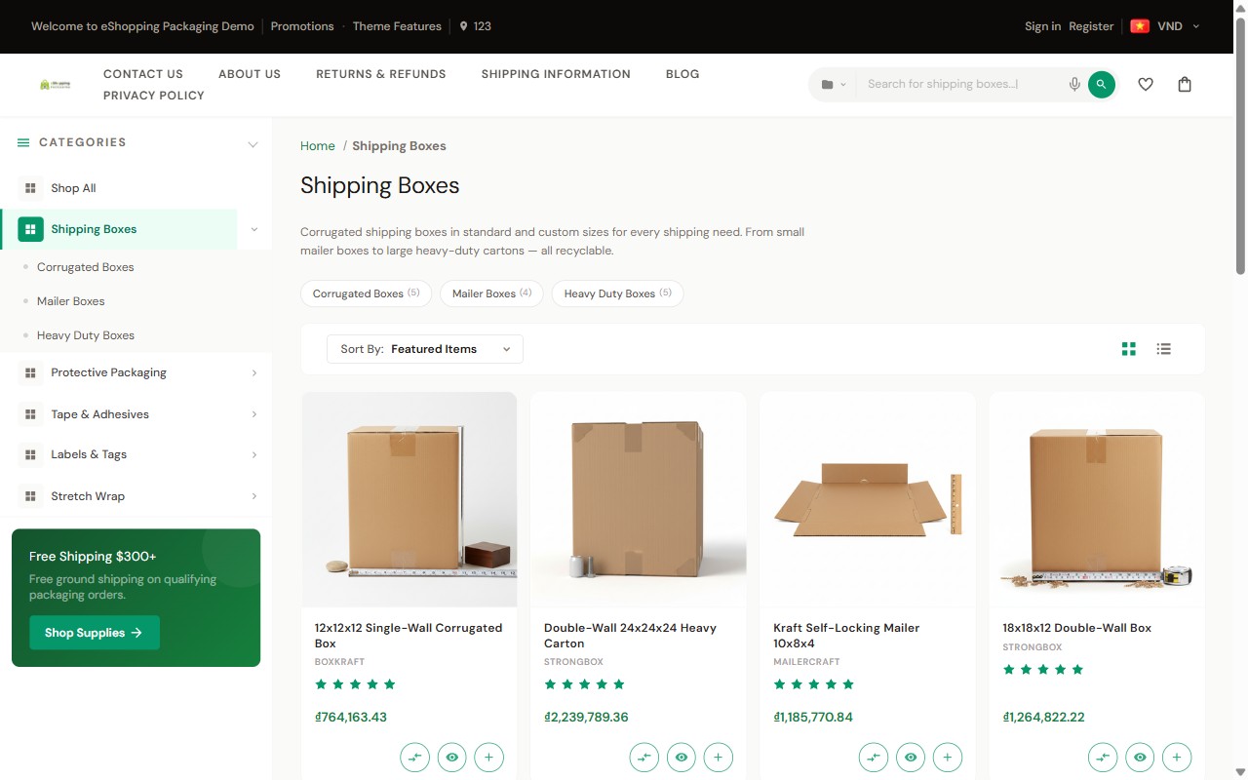Click the store logo icon
This screenshot has width=1248, height=780.
tap(55, 85)
